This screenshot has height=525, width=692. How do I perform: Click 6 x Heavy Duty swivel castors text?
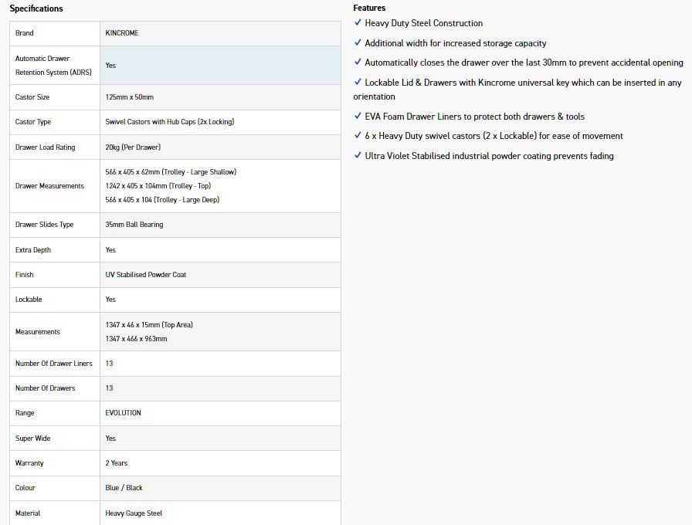coord(494,136)
